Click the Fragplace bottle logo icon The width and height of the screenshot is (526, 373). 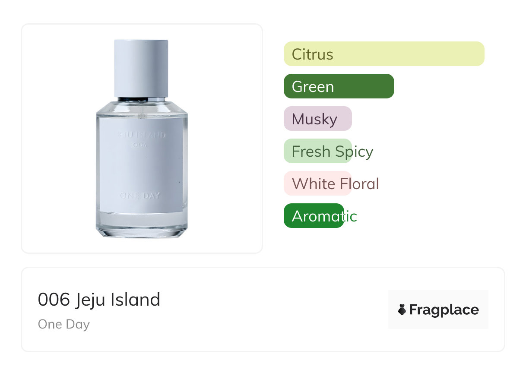click(x=402, y=310)
